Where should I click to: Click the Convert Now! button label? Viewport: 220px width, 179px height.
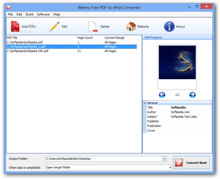pos(196,163)
